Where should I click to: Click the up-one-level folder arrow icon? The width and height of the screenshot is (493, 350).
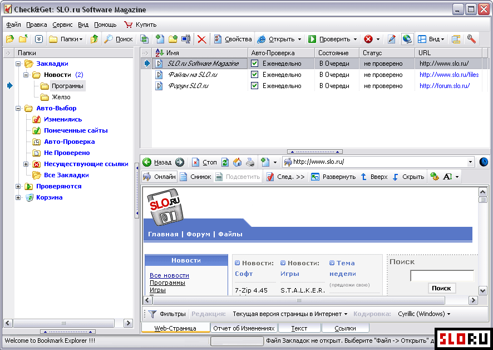pos(94,39)
